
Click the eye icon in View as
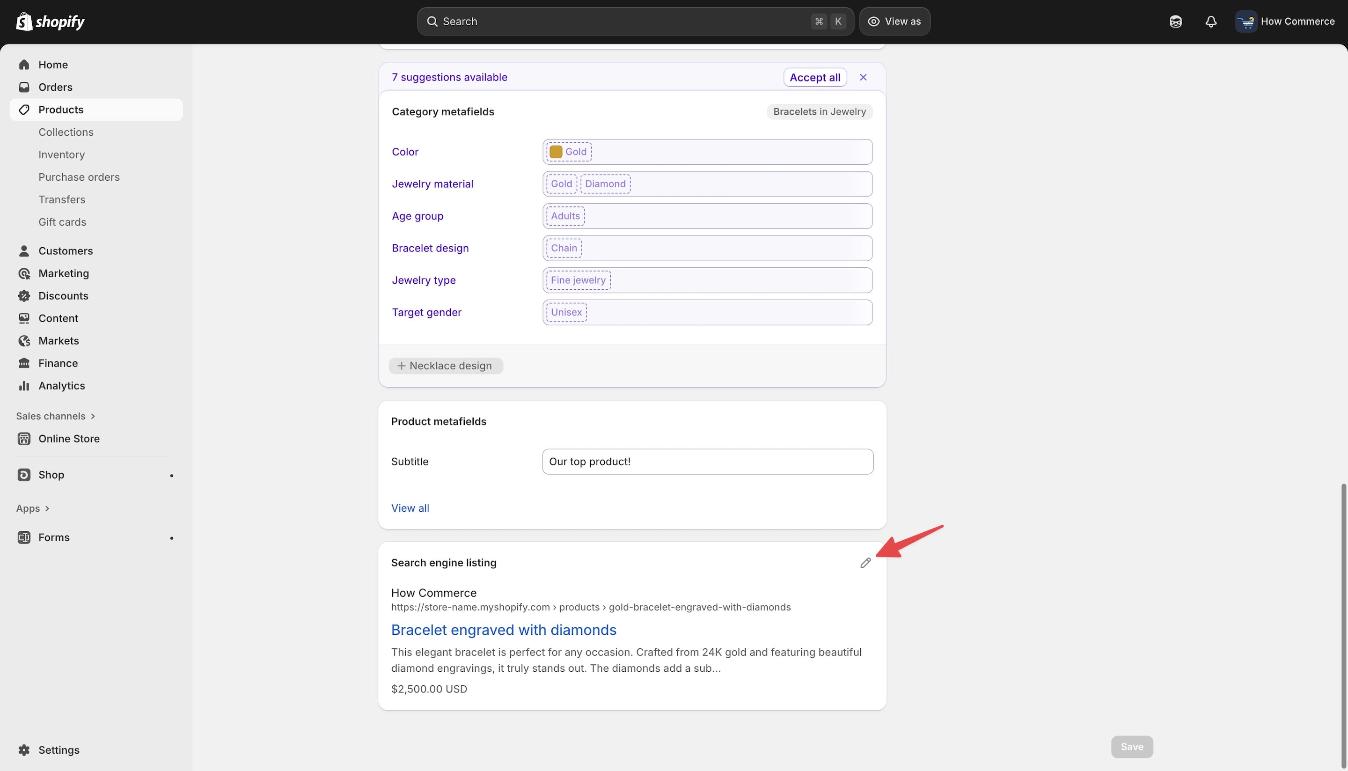873,22
